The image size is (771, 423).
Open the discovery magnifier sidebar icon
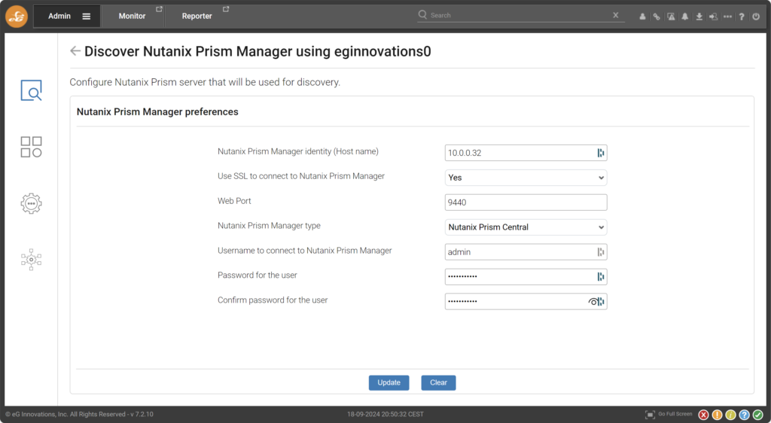(x=31, y=90)
